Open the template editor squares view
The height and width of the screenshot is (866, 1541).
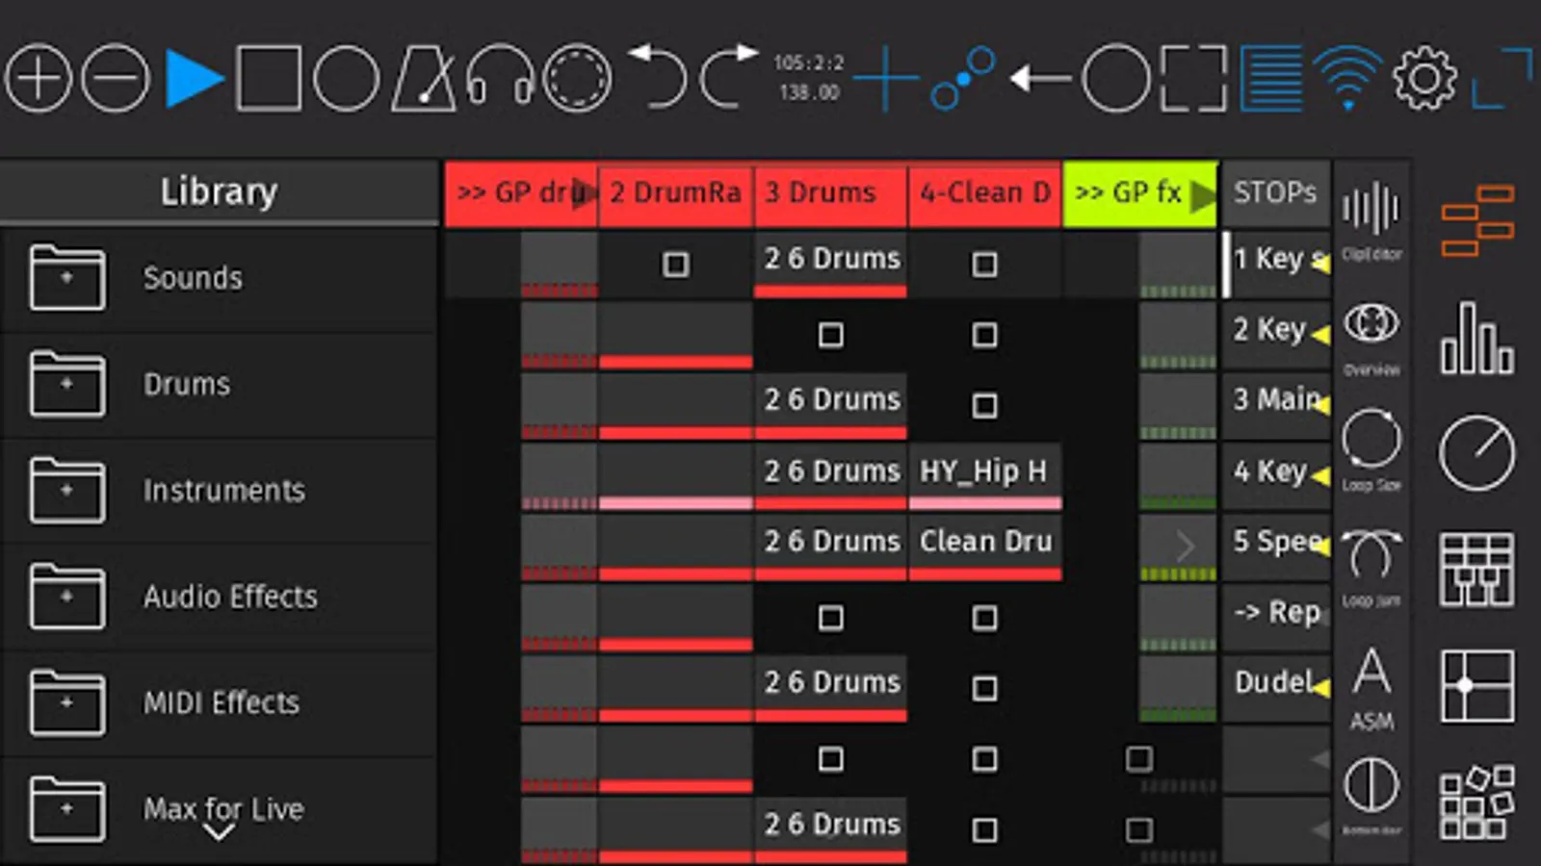pos(1477,802)
